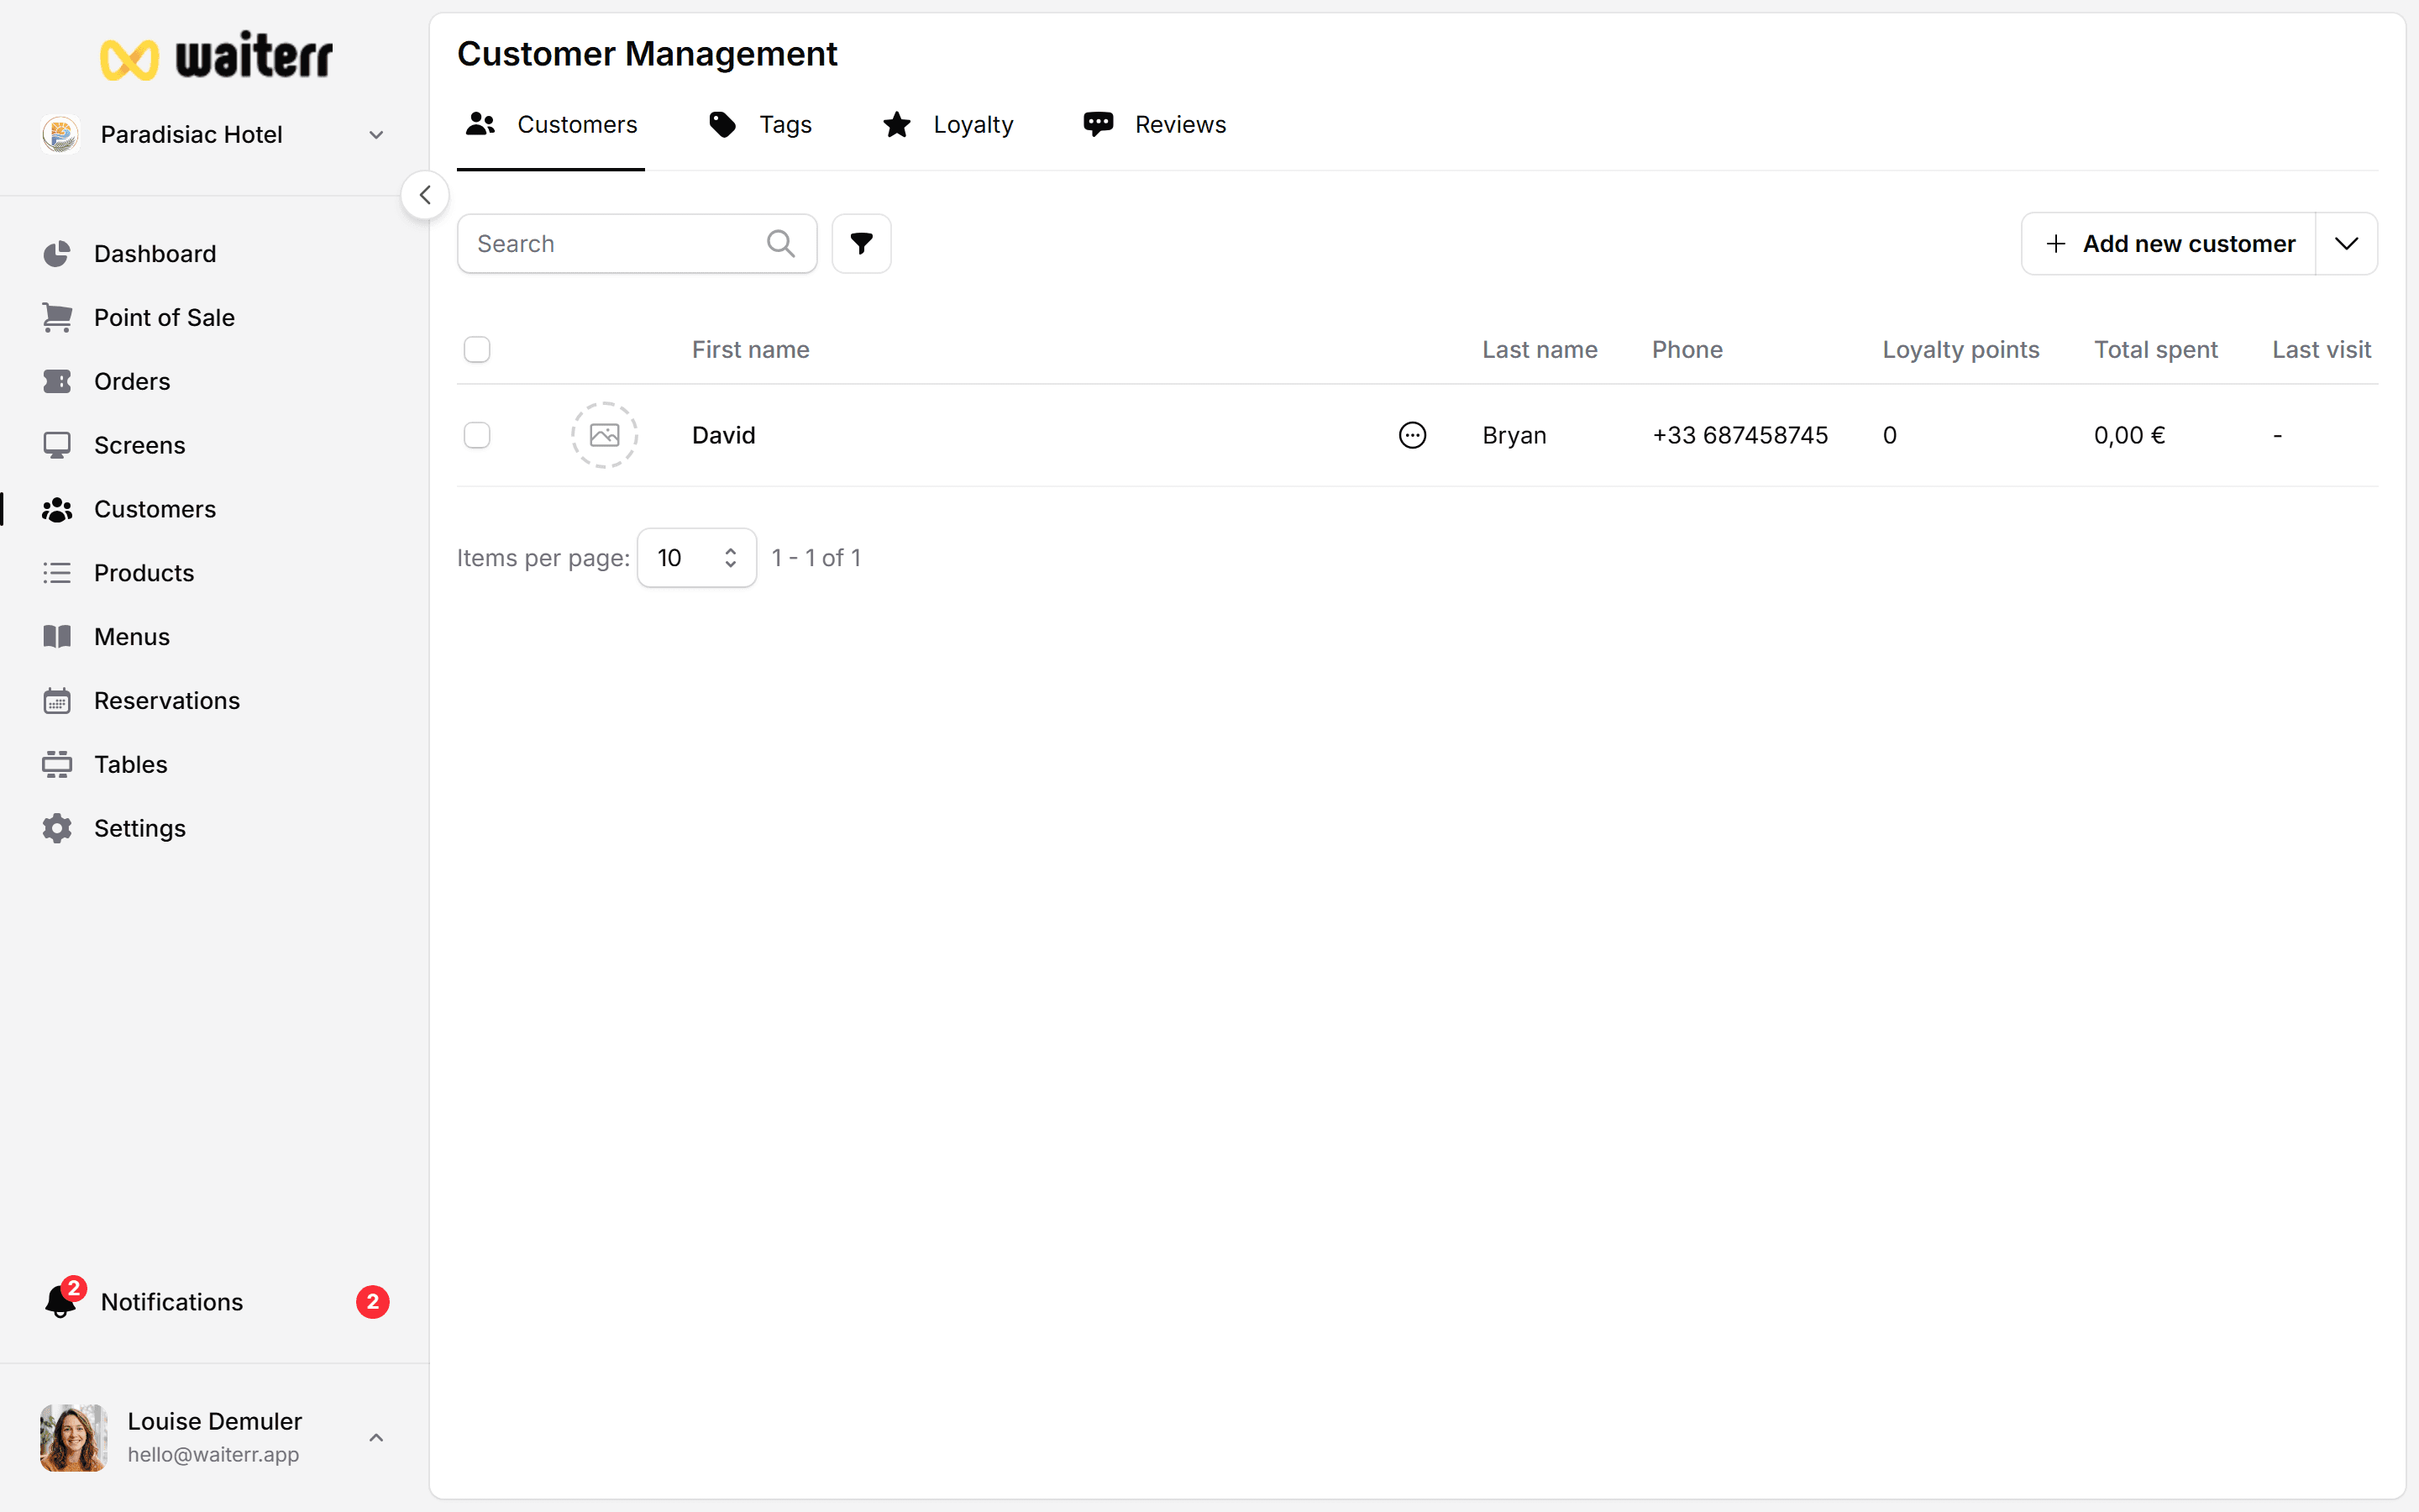Viewport: 2419px width, 1512px height.
Task: Switch to the Reviews tab
Action: tap(1155, 124)
